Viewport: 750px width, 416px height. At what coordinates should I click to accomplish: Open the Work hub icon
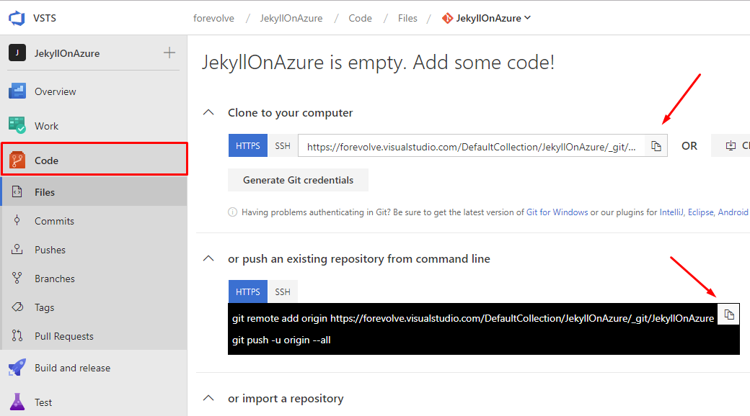tap(17, 126)
